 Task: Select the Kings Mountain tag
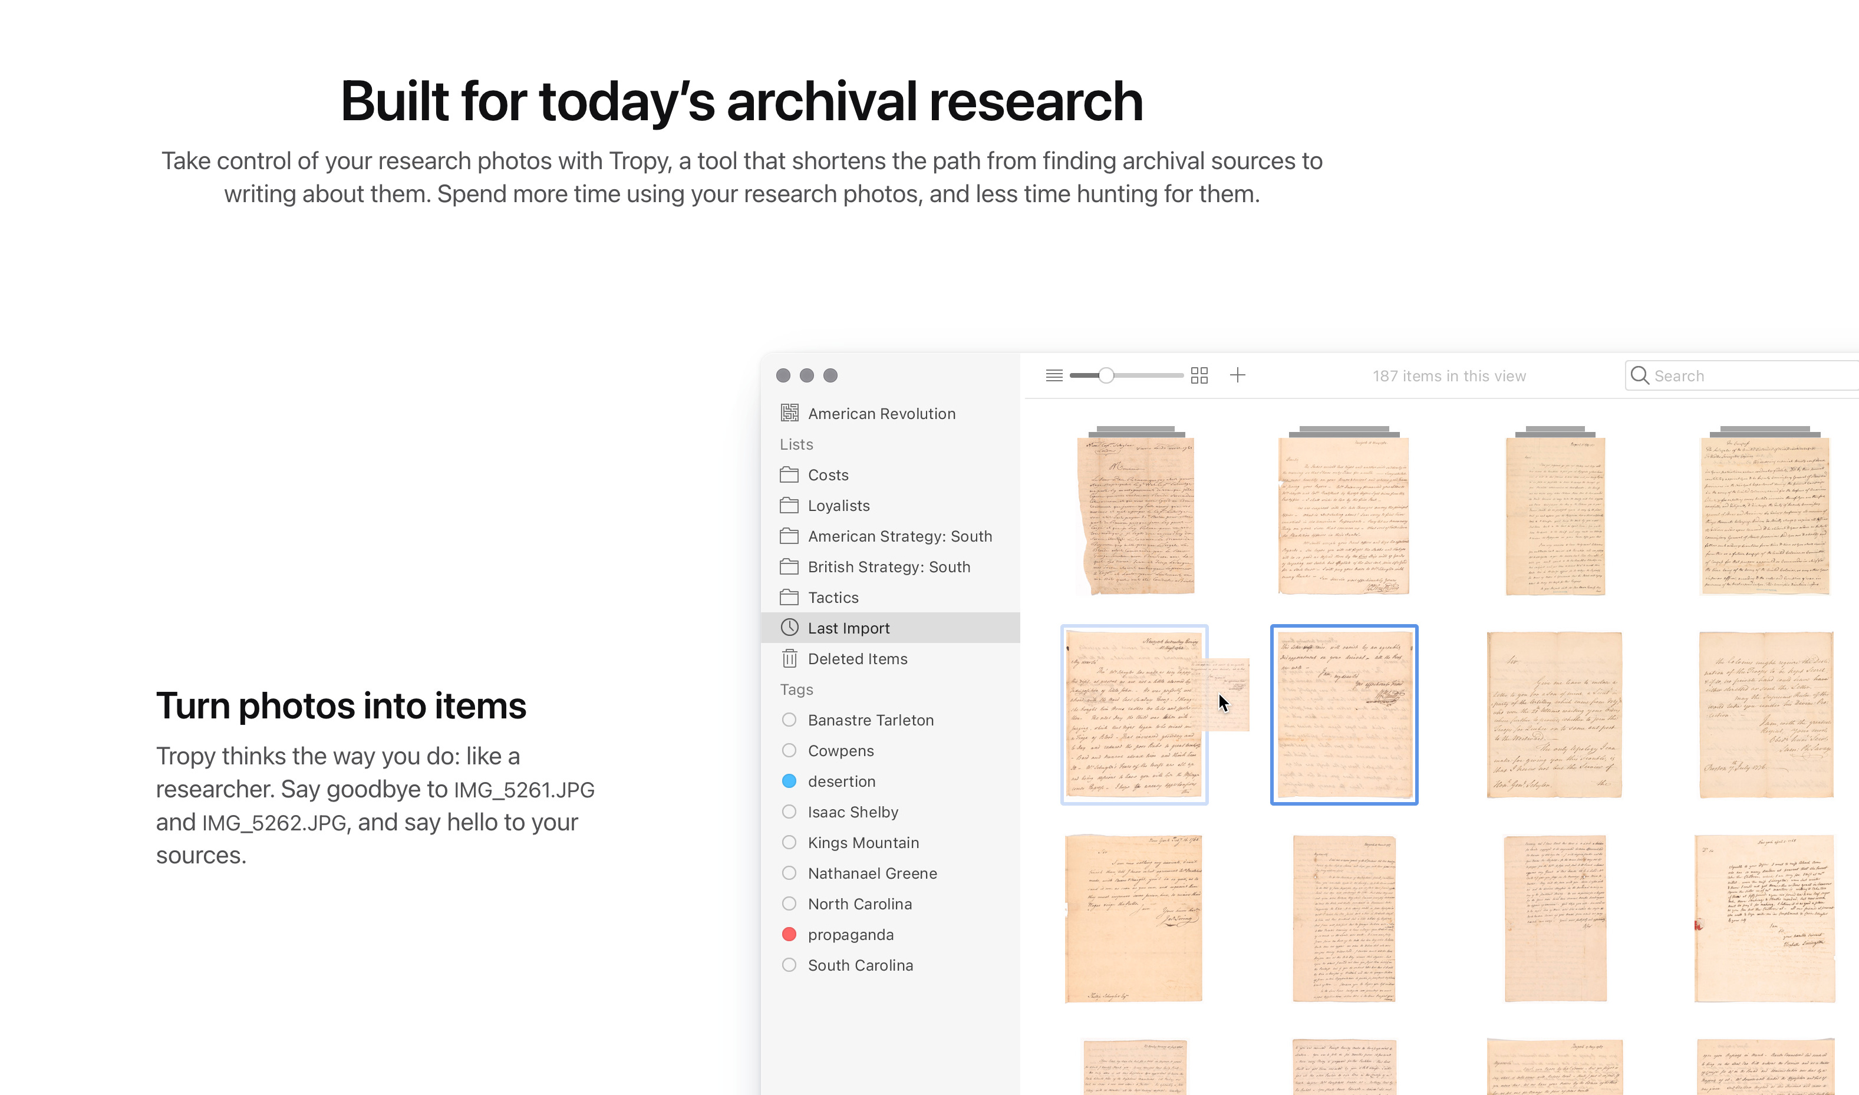863,843
